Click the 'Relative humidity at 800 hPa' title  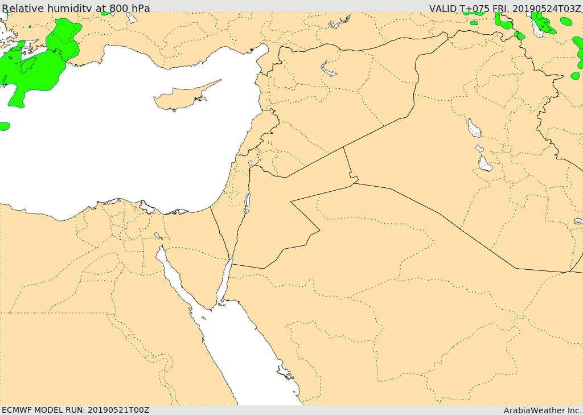76,8
